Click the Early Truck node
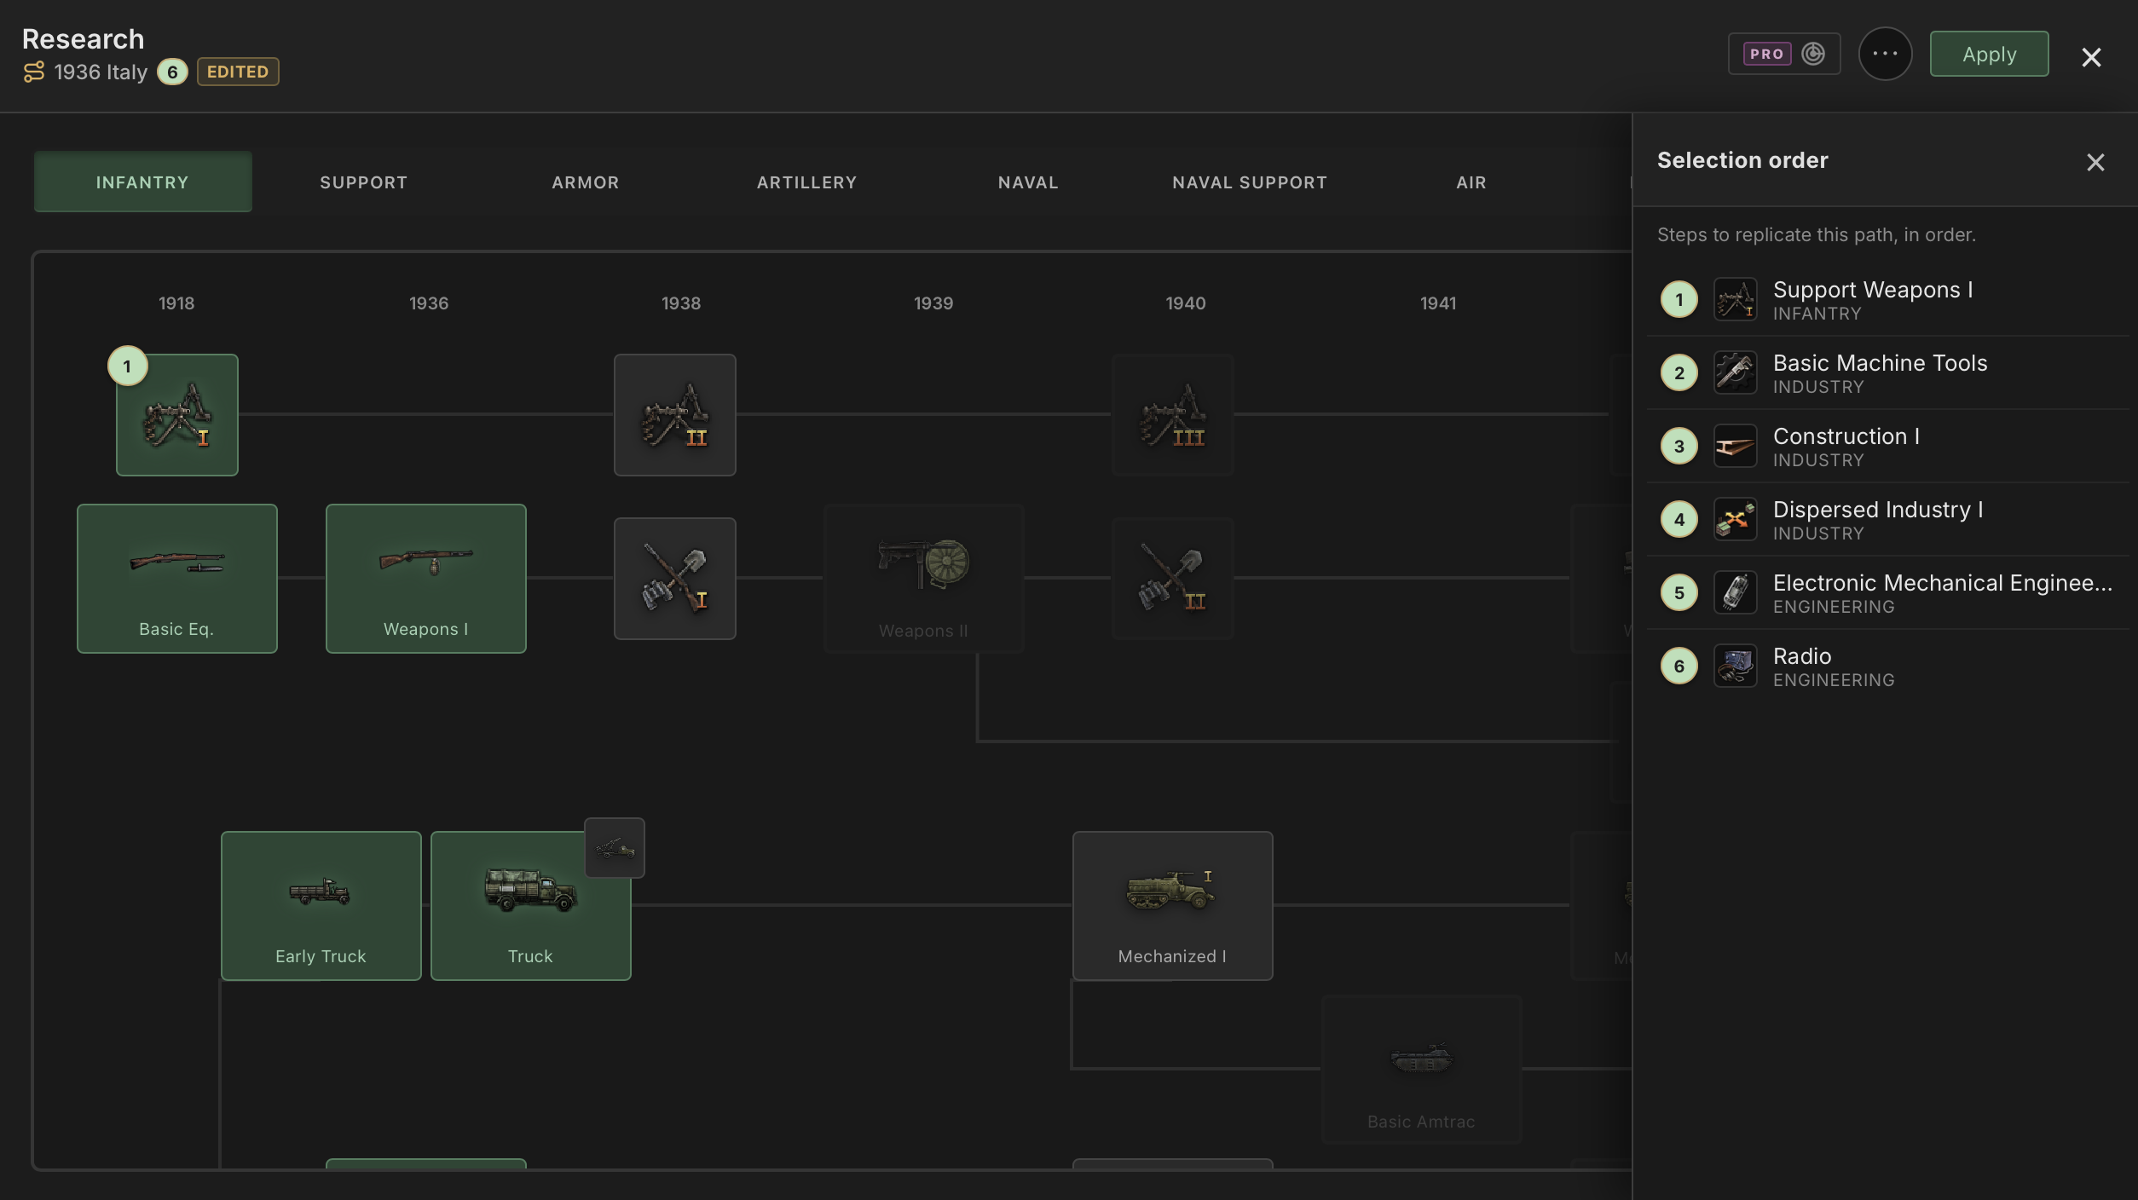2138x1200 pixels. (x=321, y=906)
